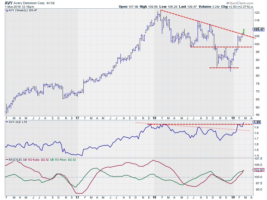This screenshot has height=200, width=267.
Task: Click the red horizontal dashed support line near 85
Action: (x=224, y=68)
